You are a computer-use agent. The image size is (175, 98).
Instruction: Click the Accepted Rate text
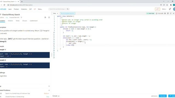coord(14,17)
